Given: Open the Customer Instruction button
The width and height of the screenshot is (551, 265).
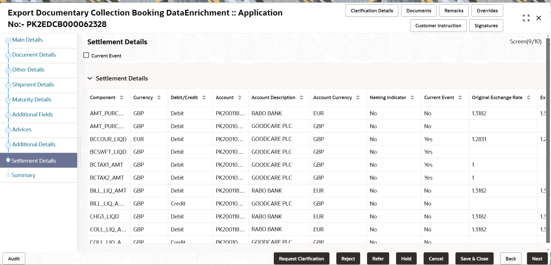Looking at the screenshot, I should pos(438,26).
